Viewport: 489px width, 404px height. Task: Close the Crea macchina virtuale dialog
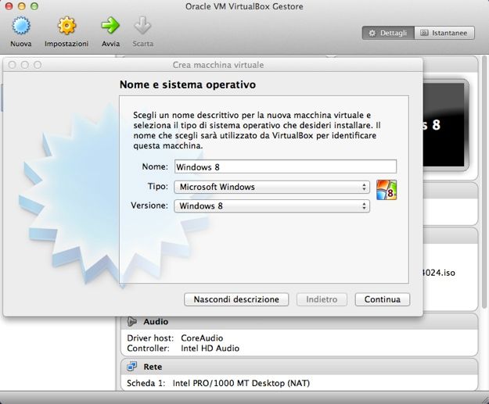pyautogui.click(x=13, y=65)
